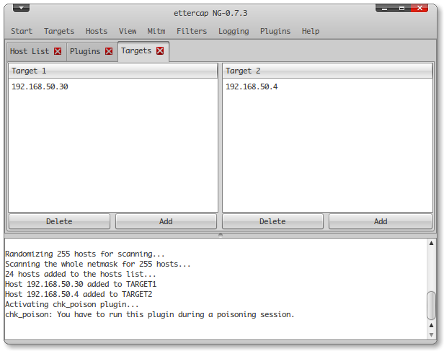Click Add under Target 2
Screen dimensions: 444x351
(x=381, y=221)
